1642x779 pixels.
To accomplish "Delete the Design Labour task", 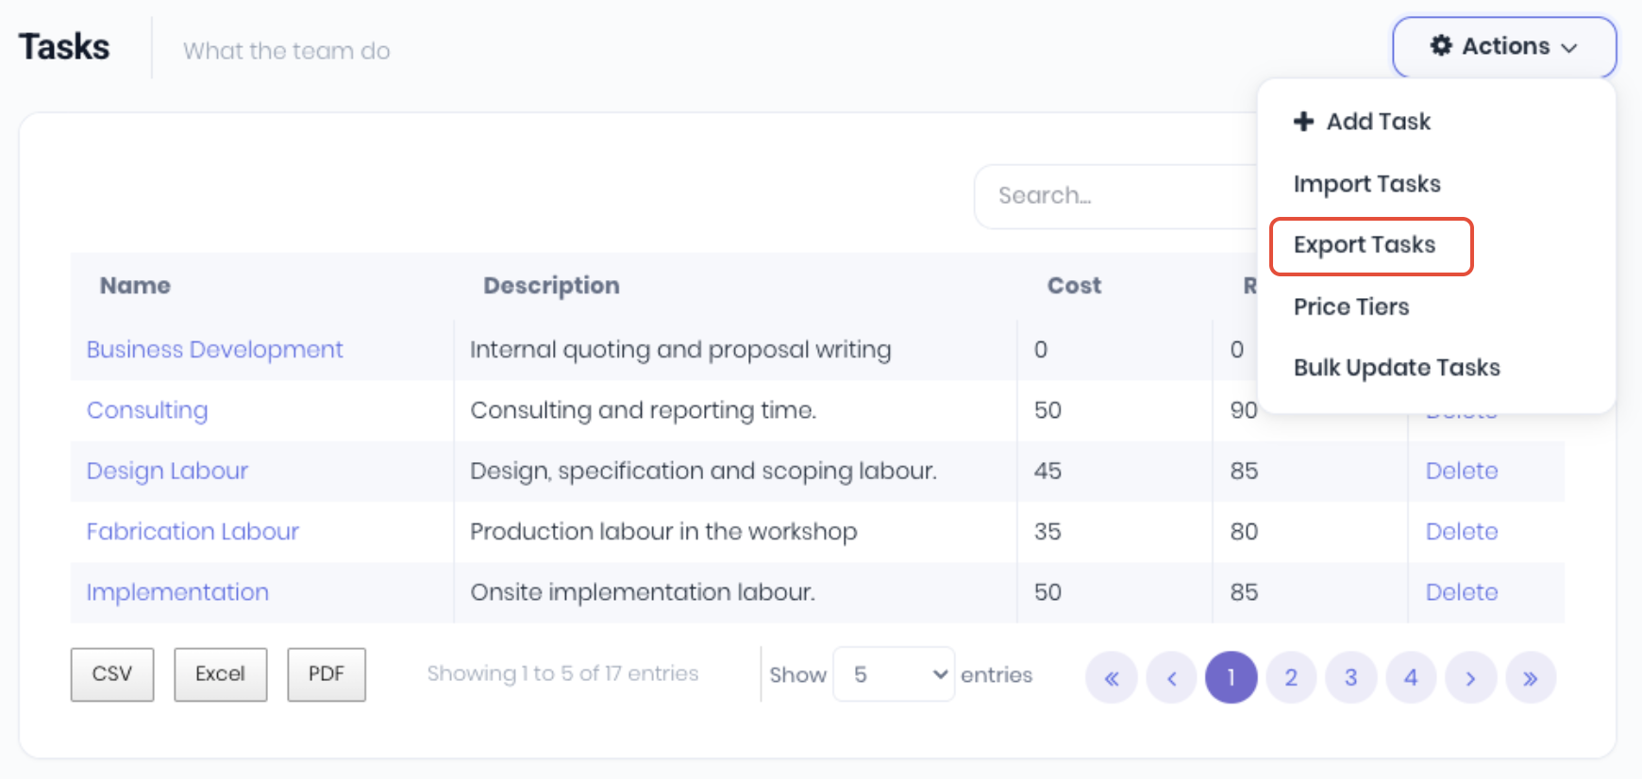I will pos(1461,471).
